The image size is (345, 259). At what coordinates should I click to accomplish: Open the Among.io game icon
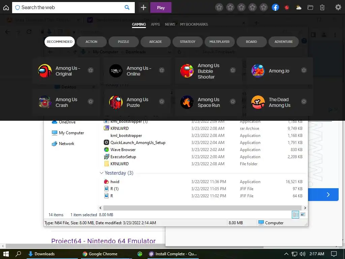tap(258, 71)
